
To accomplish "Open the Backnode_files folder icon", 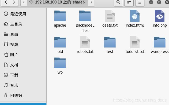I will pos(85,16).
